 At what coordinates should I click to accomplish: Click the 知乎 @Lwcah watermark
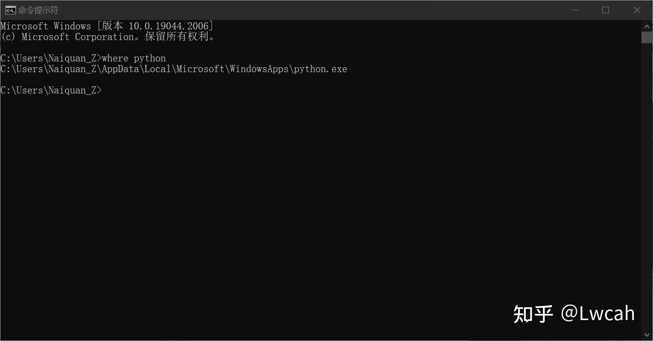coord(574,313)
